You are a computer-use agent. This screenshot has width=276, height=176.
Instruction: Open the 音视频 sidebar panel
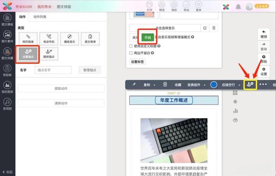click(x=7, y=104)
